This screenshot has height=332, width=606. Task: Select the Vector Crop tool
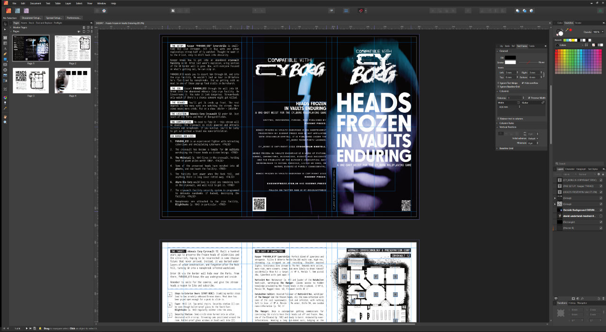(x=5, y=89)
